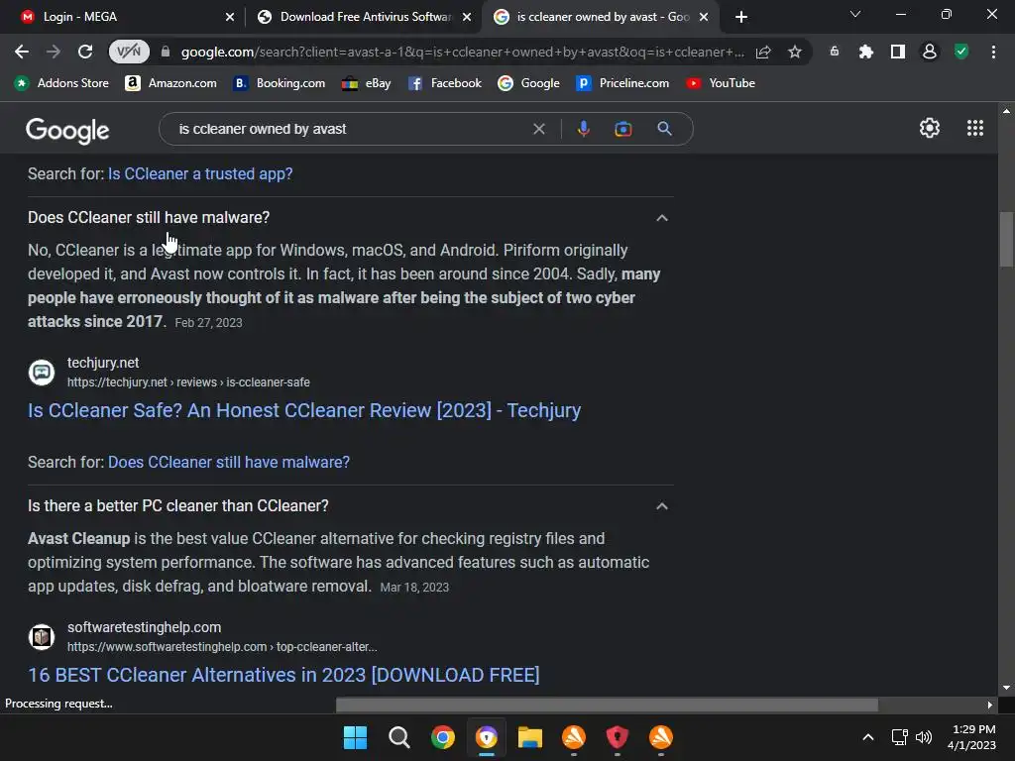Click into the Google search box
Image resolution: width=1015 pixels, height=761 pixels.
point(350,129)
